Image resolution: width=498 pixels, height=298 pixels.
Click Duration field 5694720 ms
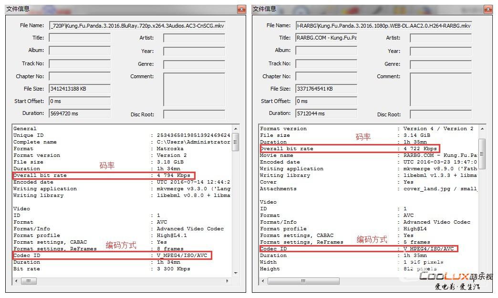80,113
